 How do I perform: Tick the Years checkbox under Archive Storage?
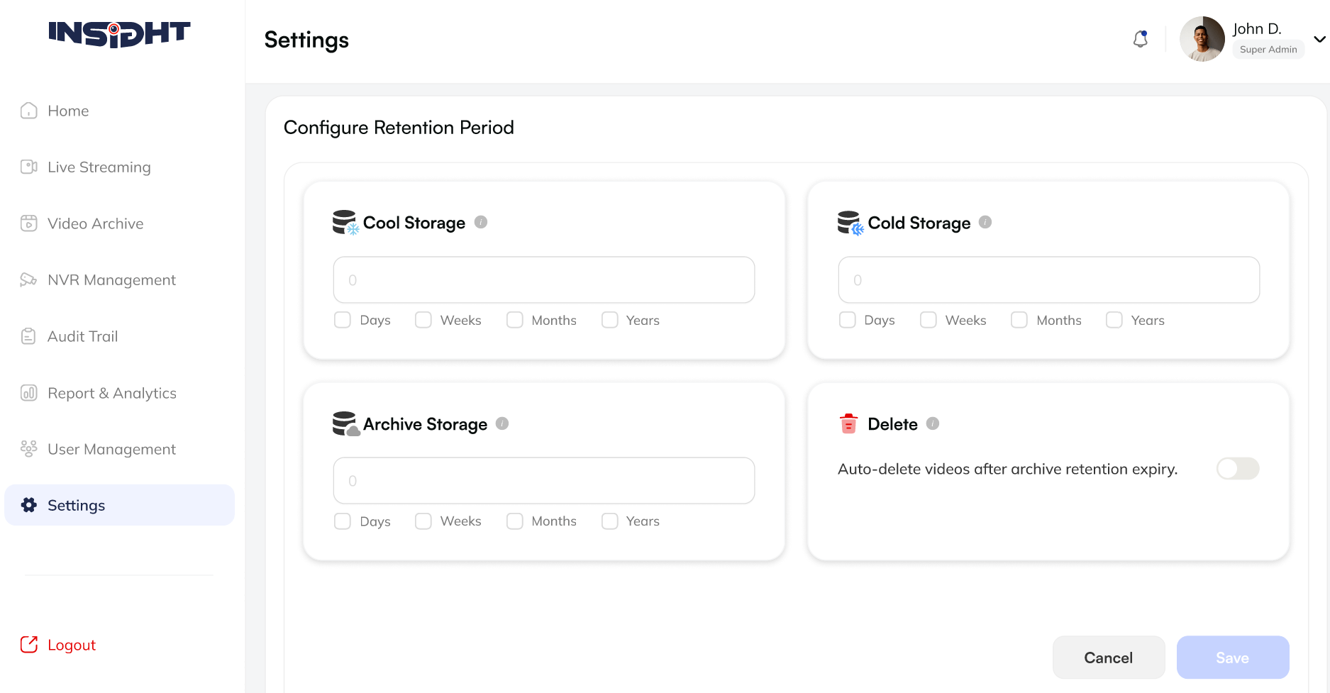[610, 521]
